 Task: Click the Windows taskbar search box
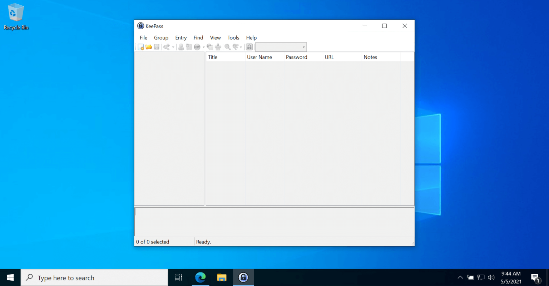(94, 278)
